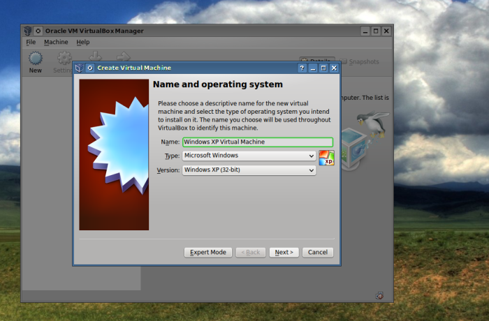489x321 pixels.
Task: Click the sticky circle icon in Create Virtual Machine title bar
Action: pos(90,68)
